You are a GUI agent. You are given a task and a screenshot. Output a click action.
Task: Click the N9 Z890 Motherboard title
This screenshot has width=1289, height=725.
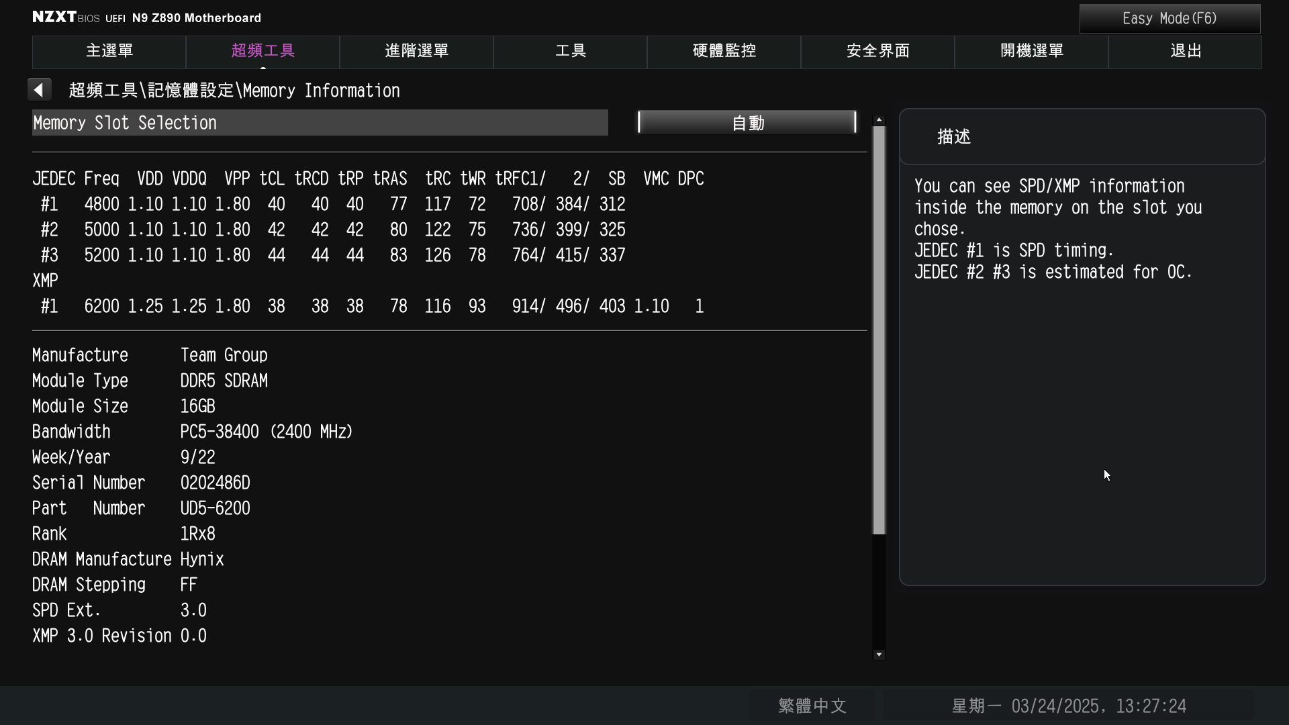[196, 18]
